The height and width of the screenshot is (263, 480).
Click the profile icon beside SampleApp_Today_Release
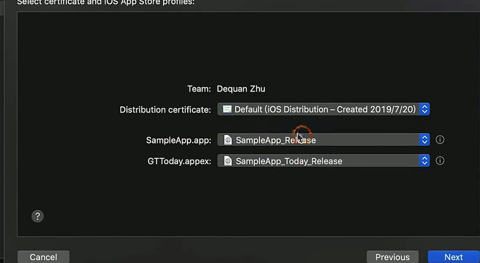(228, 161)
